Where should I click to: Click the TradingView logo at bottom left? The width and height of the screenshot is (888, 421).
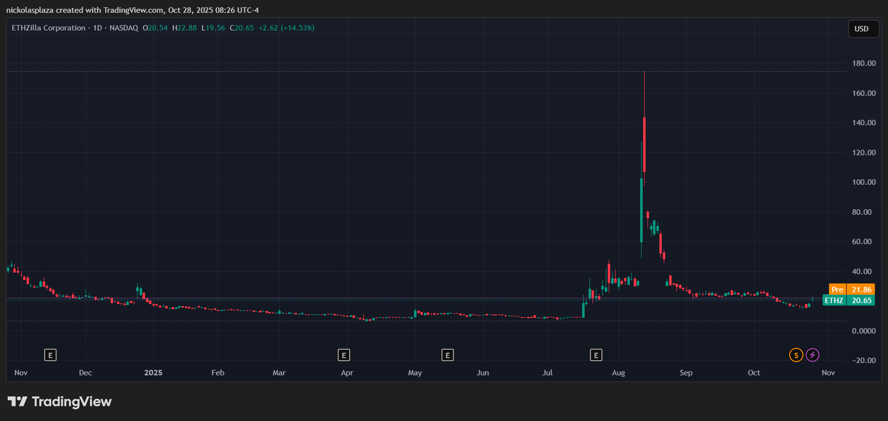coord(59,402)
